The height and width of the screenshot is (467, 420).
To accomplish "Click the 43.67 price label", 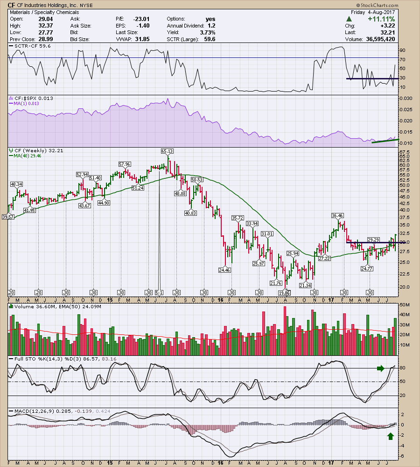I will (x=84, y=205).
